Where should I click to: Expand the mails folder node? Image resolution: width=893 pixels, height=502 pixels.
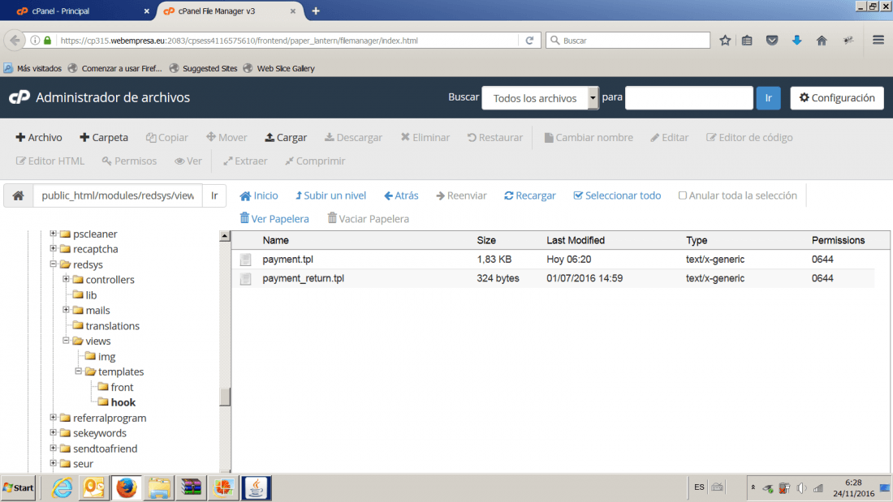coord(66,310)
